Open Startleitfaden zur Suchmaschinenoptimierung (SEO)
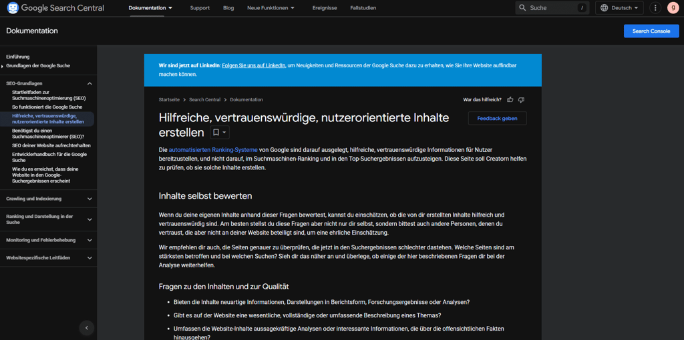Image resolution: width=684 pixels, height=340 pixels. 49,95
